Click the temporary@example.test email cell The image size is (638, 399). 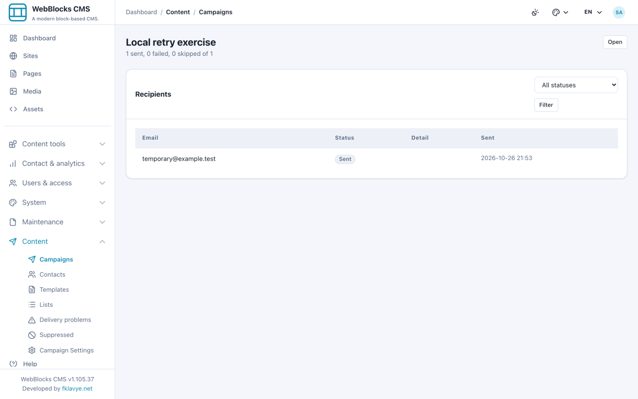(179, 159)
